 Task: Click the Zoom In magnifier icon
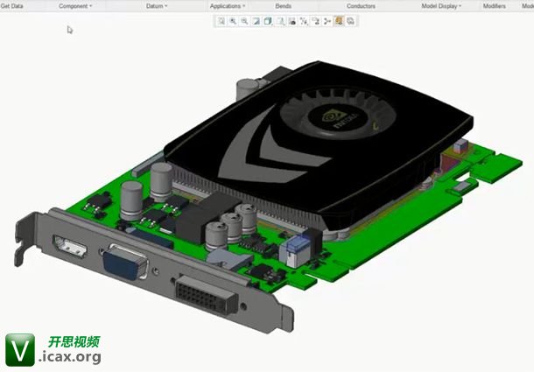point(233,21)
